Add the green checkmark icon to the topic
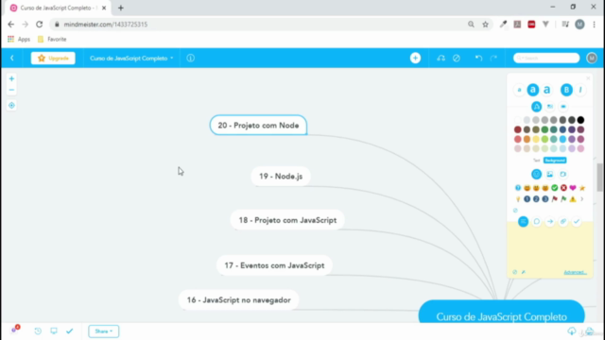 (x=555, y=188)
